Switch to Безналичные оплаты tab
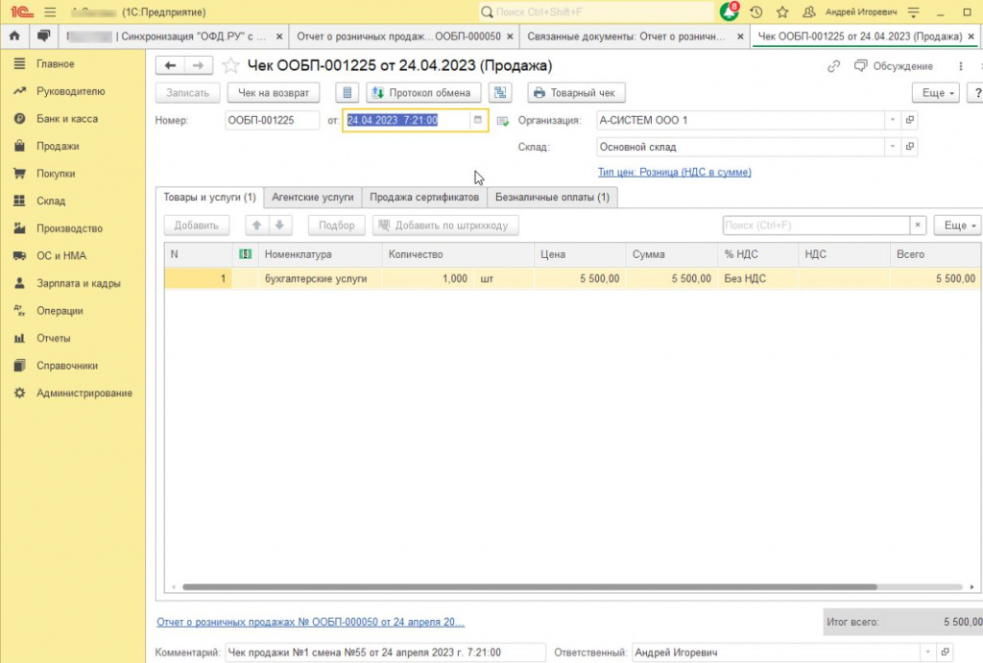Viewport: 983px width, 663px height. pyautogui.click(x=552, y=197)
